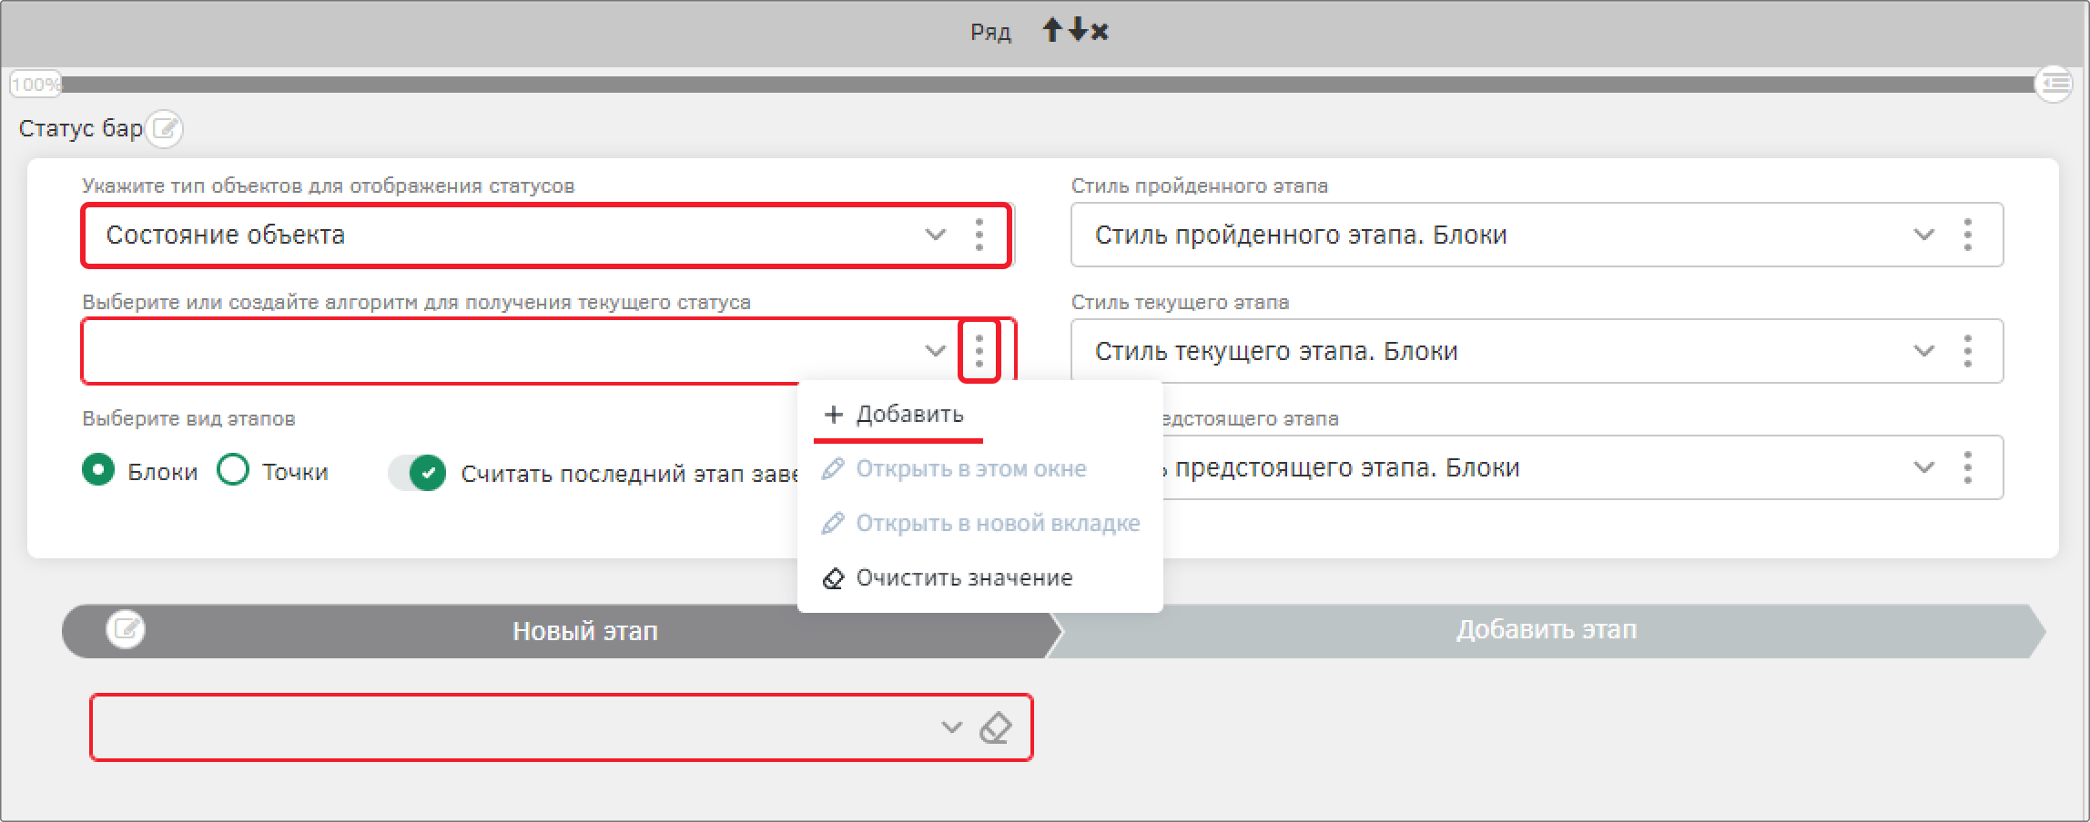Screen dimensions: 2090x822
Task: Open three-dot menu for Состояние объекта field
Action: [x=979, y=235]
